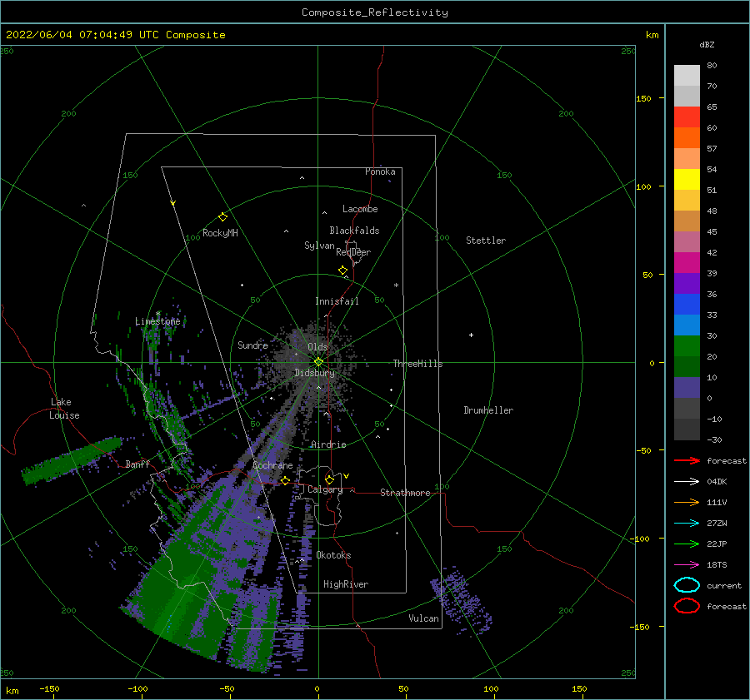This screenshot has height=700, width=750.
Task: Click the Airdrie label
Action: click(328, 444)
